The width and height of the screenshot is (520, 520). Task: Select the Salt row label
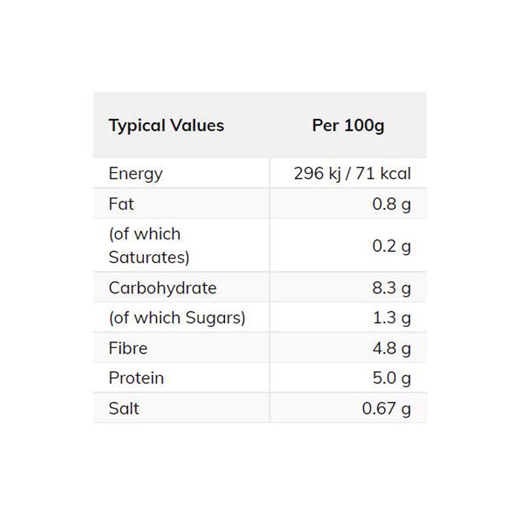coord(123,409)
